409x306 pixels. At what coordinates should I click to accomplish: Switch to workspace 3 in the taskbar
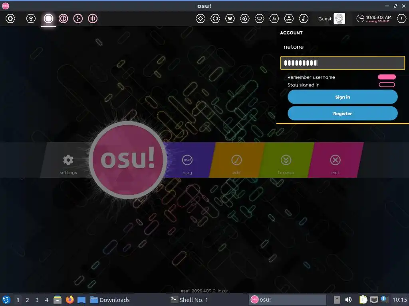pos(37,300)
